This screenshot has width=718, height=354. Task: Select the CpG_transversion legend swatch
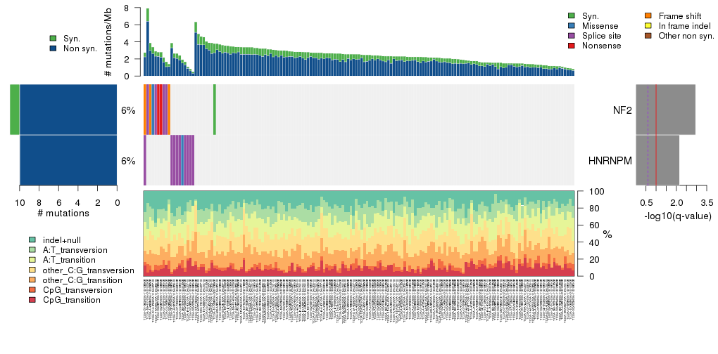32,290
